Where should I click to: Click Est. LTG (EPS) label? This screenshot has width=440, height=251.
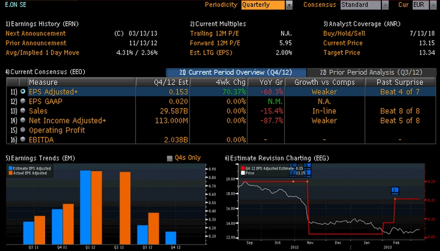[x=211, y=53]
